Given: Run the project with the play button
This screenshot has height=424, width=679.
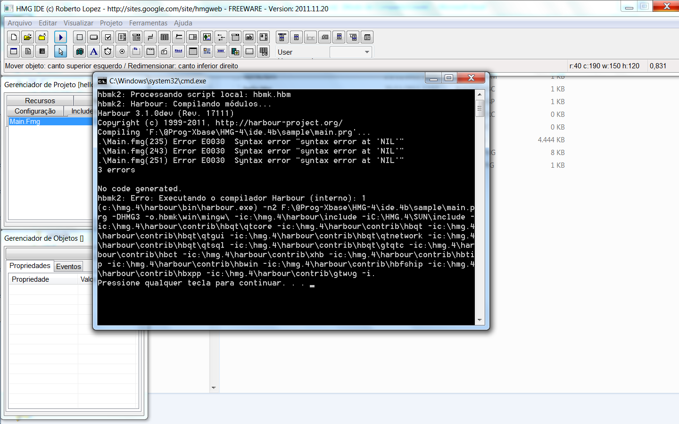Looking at the screenshot, I should click(60, 37).
